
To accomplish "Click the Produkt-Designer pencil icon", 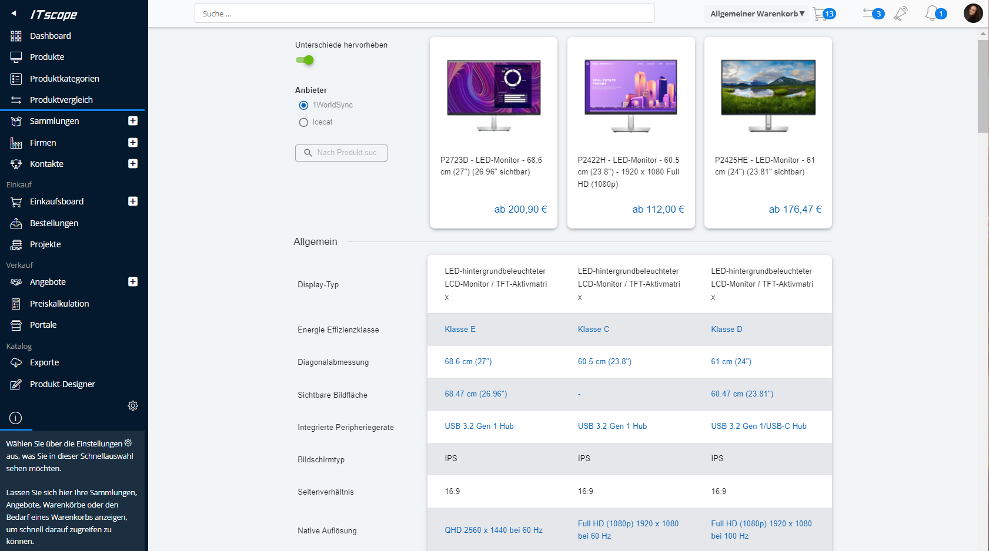I will pyautogui.click(x=16, y=384).
